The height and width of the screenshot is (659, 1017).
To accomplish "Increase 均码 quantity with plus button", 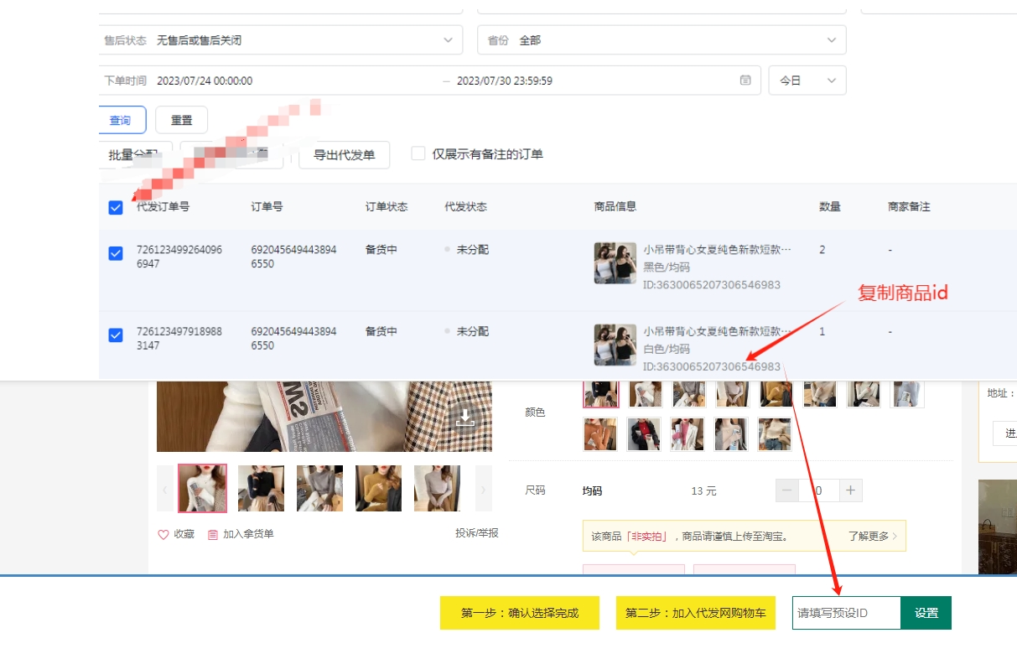I will pos(850,490).
